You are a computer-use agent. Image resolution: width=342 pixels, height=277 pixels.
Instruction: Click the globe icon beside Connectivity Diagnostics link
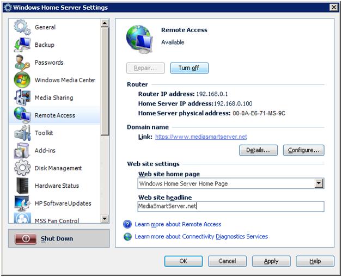point(127,237)
